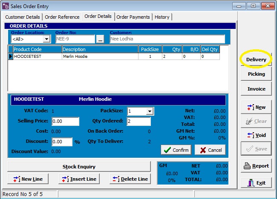Viewport: 277px width, 199px height.
Task: Expand the PackSize dropdown arrow
Action: coord(150,111)
